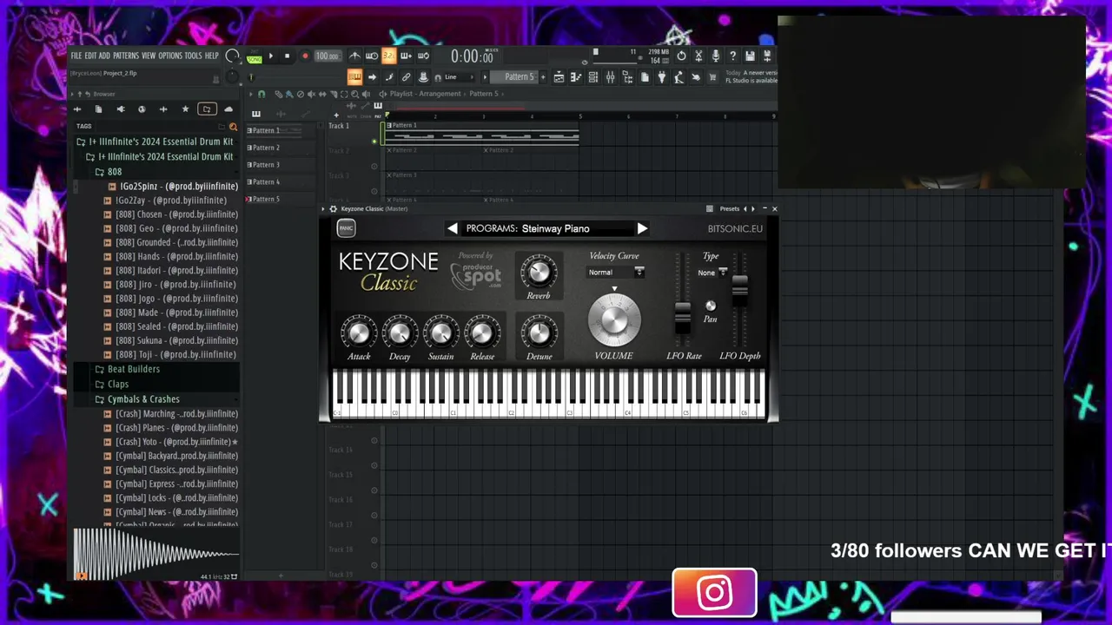Select [808] Chosen sample in Browser
The width and height of the screenshot is (1112, 625).
[x=176, y=214]
